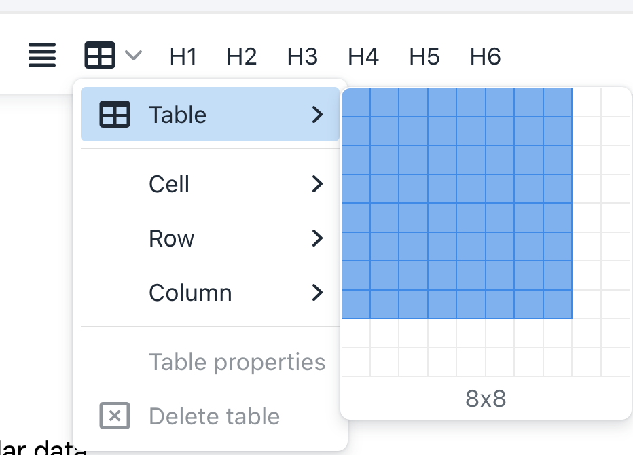Click the justify alignment icon
The height and width of the screenshot is (455, 633).
[x=42, y=55]
